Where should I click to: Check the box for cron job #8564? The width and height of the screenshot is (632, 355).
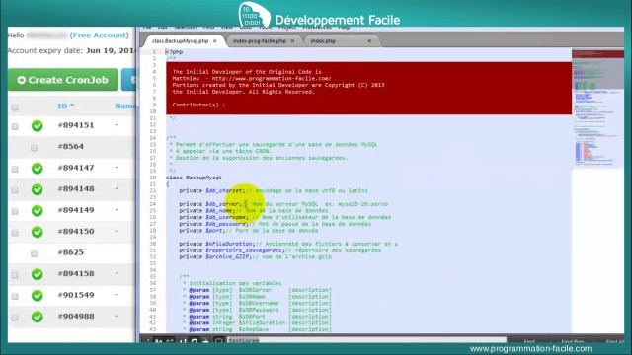tap(34, 148)
